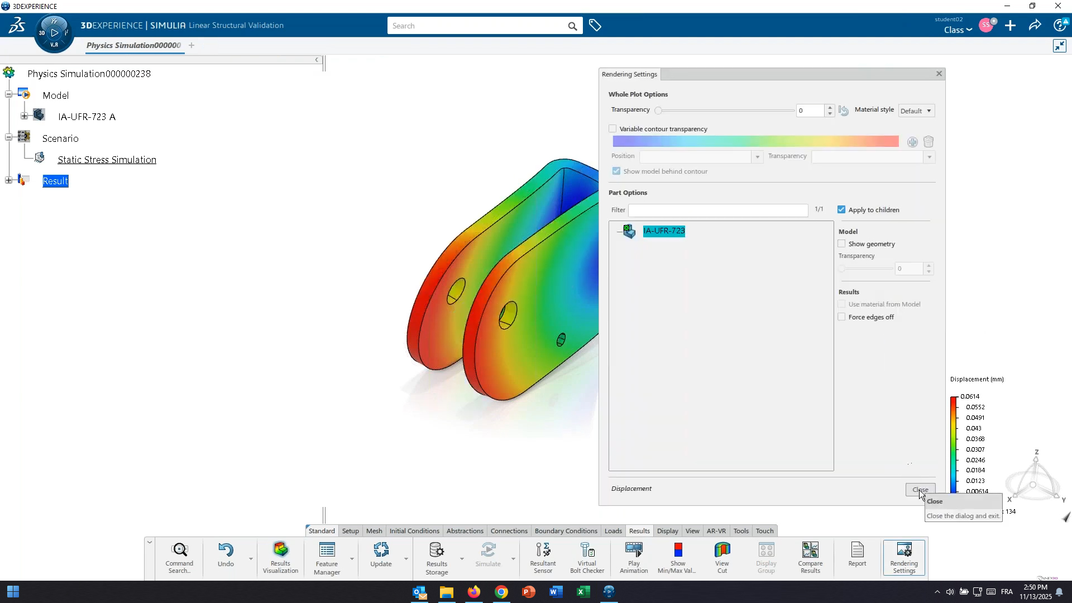Switch to the Mesh tab

374,530
